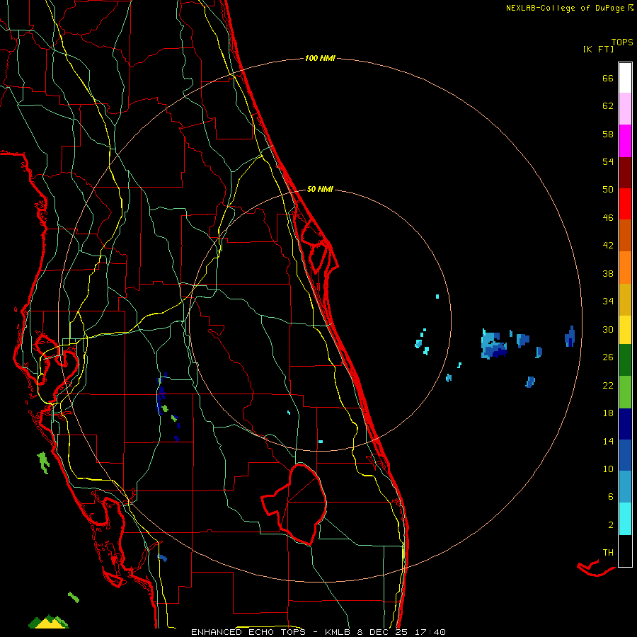Click the 100 NMI range ring label
The image size is (637, 637).
click(x=320, y=58)
